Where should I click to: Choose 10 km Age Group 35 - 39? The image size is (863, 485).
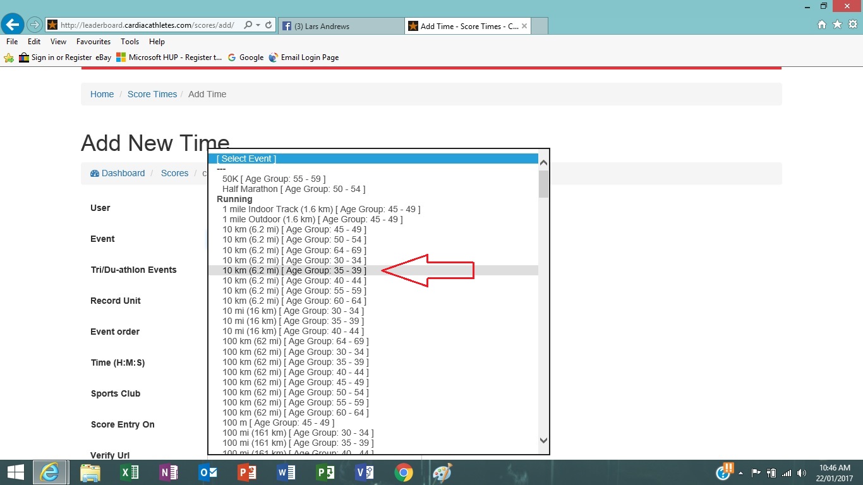click(373, 270)
